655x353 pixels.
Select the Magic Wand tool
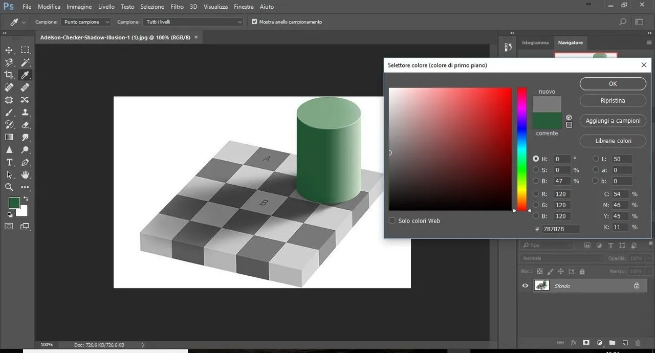click(25, 62)
